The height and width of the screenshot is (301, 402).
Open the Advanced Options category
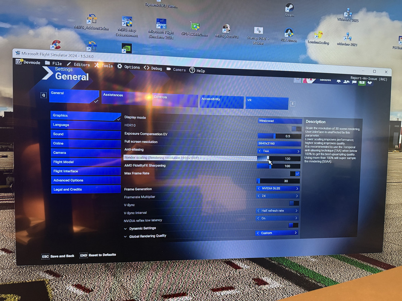pyautogui.click(x=86, y=180)
